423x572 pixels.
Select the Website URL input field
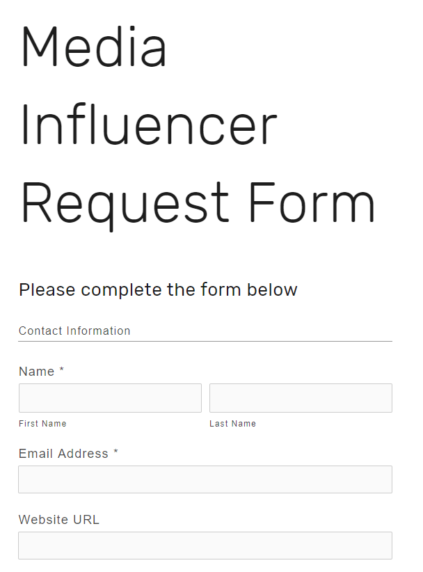point(205,546)
